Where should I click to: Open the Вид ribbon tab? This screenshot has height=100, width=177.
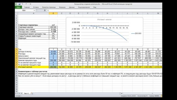(x=95, y=7)
